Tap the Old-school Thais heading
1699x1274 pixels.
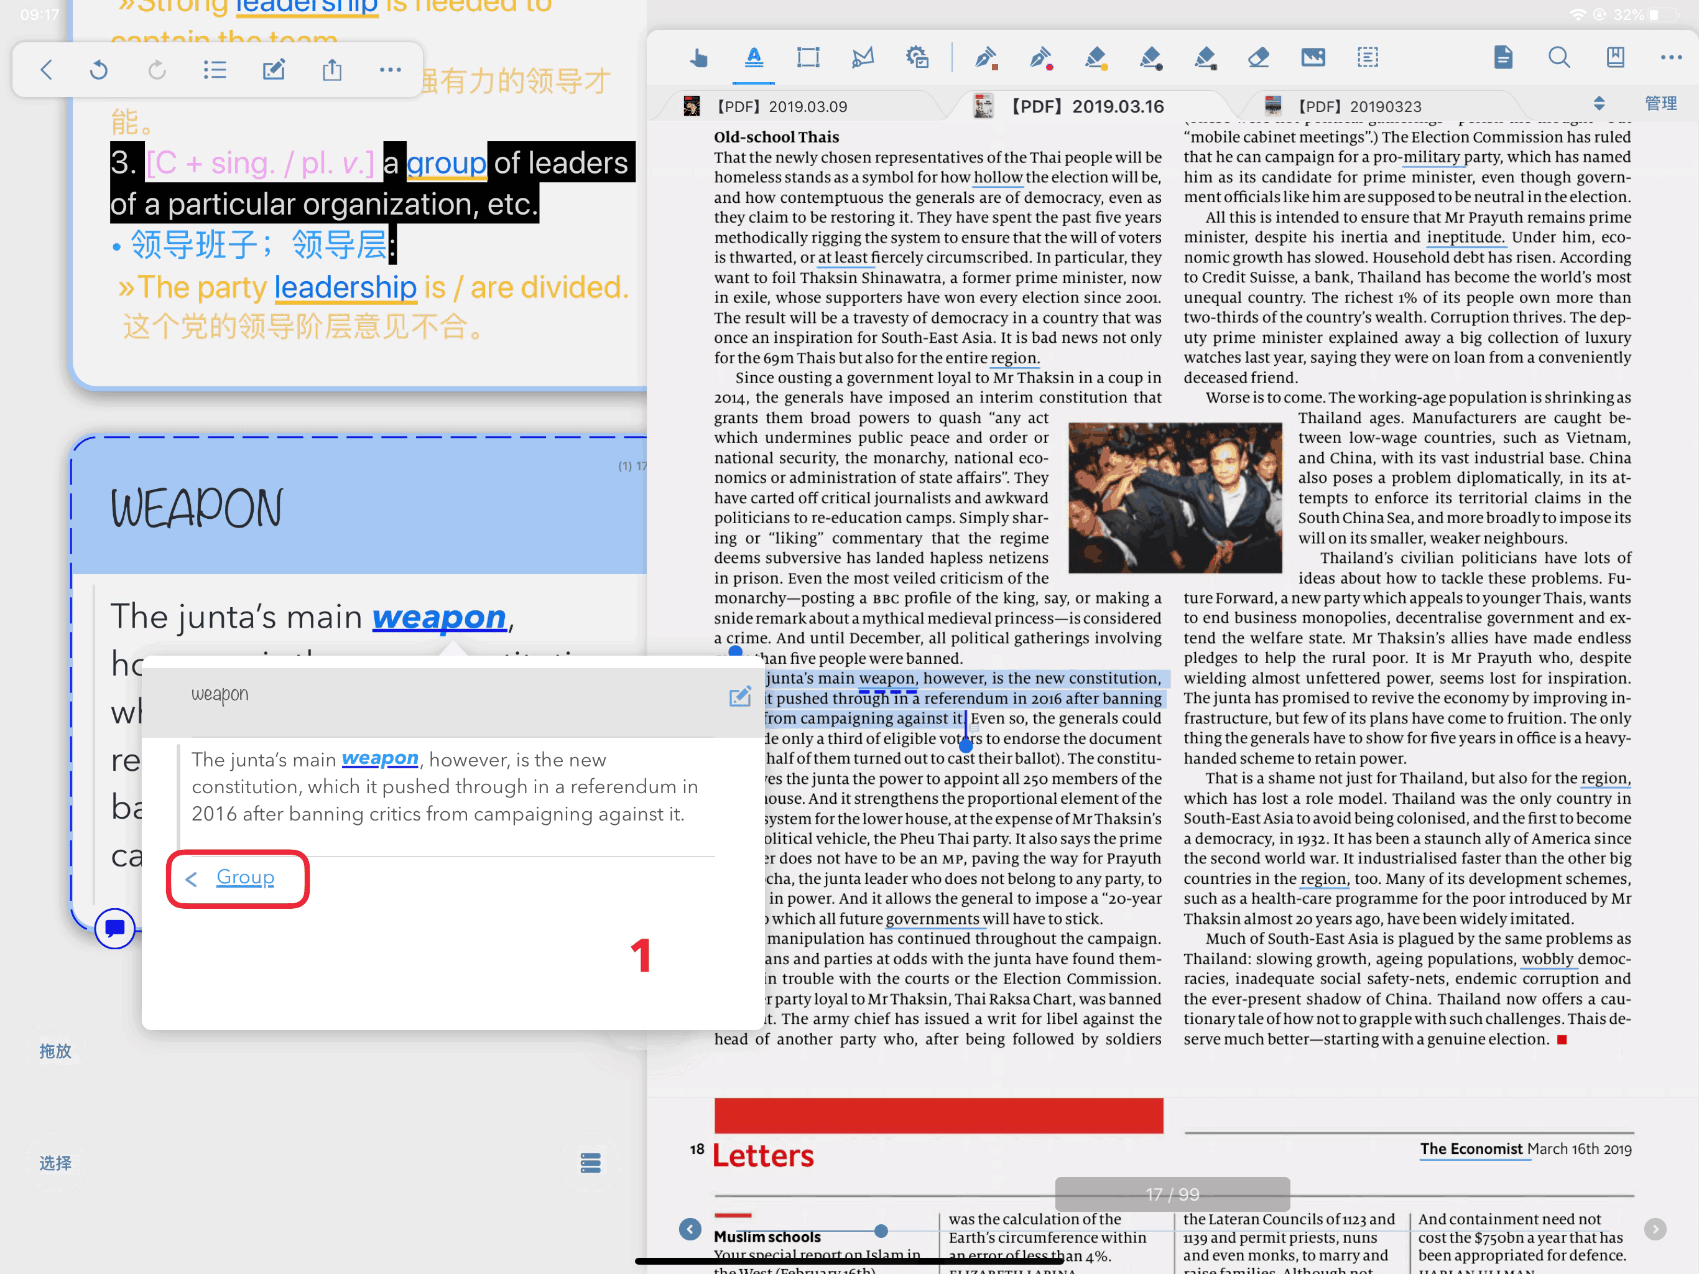777,137
